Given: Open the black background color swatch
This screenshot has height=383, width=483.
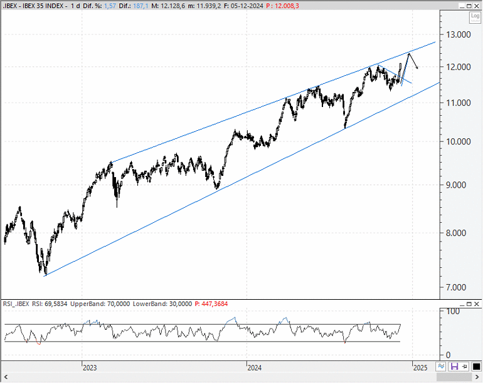Looking at the screenshot, I should (476, 366).
